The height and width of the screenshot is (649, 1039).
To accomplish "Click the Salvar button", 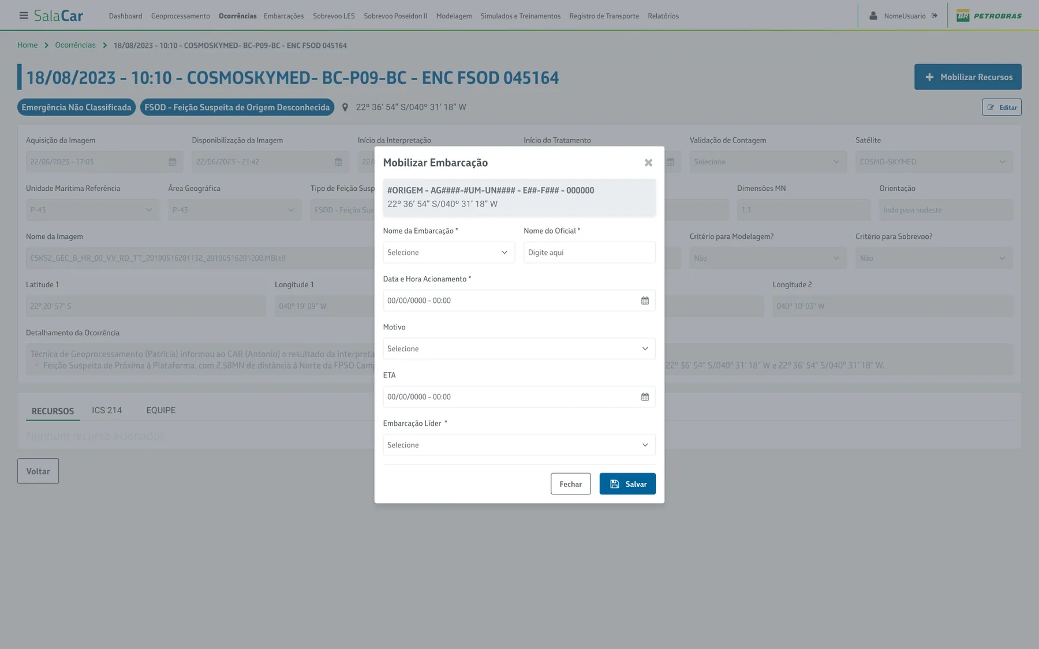I will [627, 484].
